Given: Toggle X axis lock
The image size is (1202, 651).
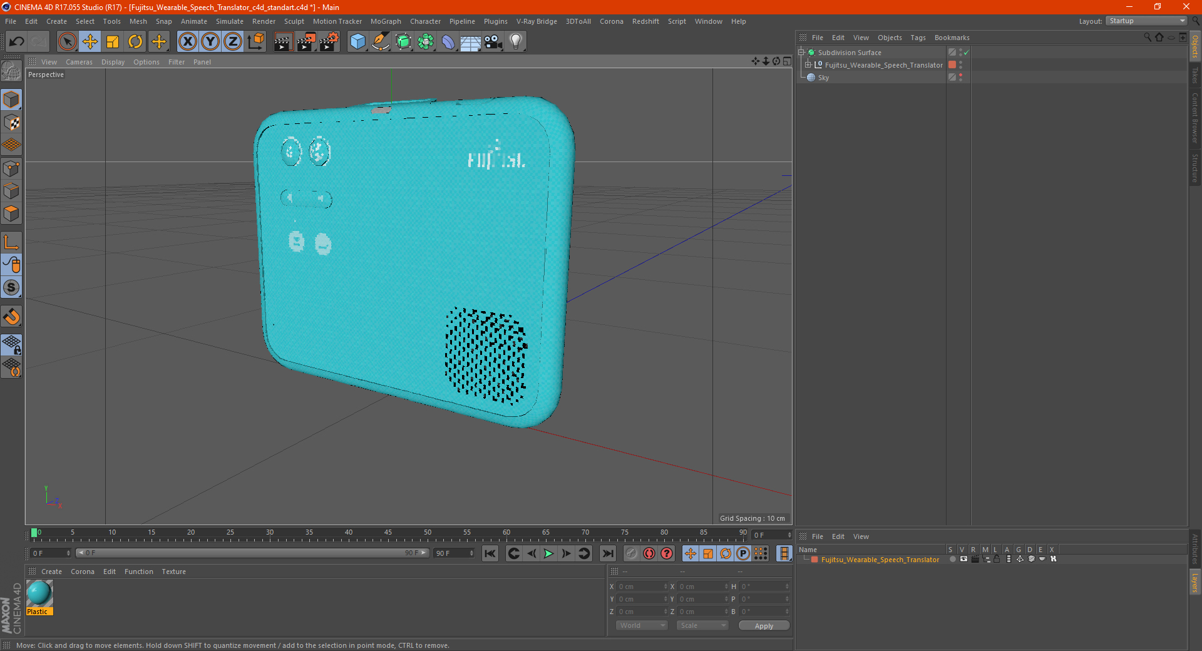Looking at the screenshot, I should [187, 42].
